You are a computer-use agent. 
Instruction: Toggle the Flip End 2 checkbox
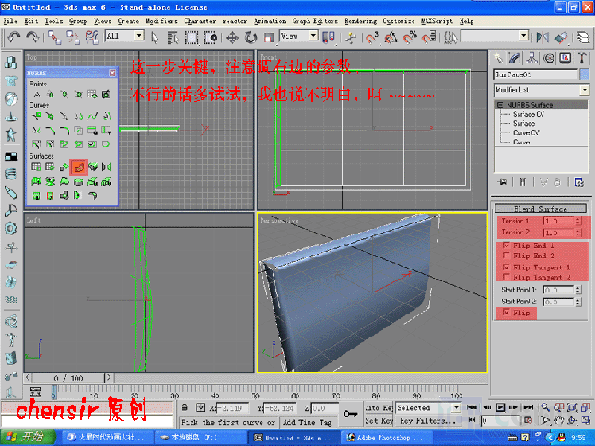click(506, 256)
